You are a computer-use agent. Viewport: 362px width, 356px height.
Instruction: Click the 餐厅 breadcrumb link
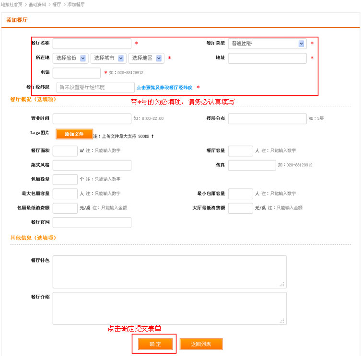(x=57, y=4)
